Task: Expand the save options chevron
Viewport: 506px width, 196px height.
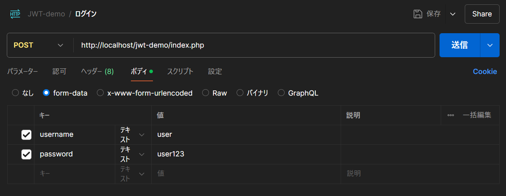Action: [453, 14]
